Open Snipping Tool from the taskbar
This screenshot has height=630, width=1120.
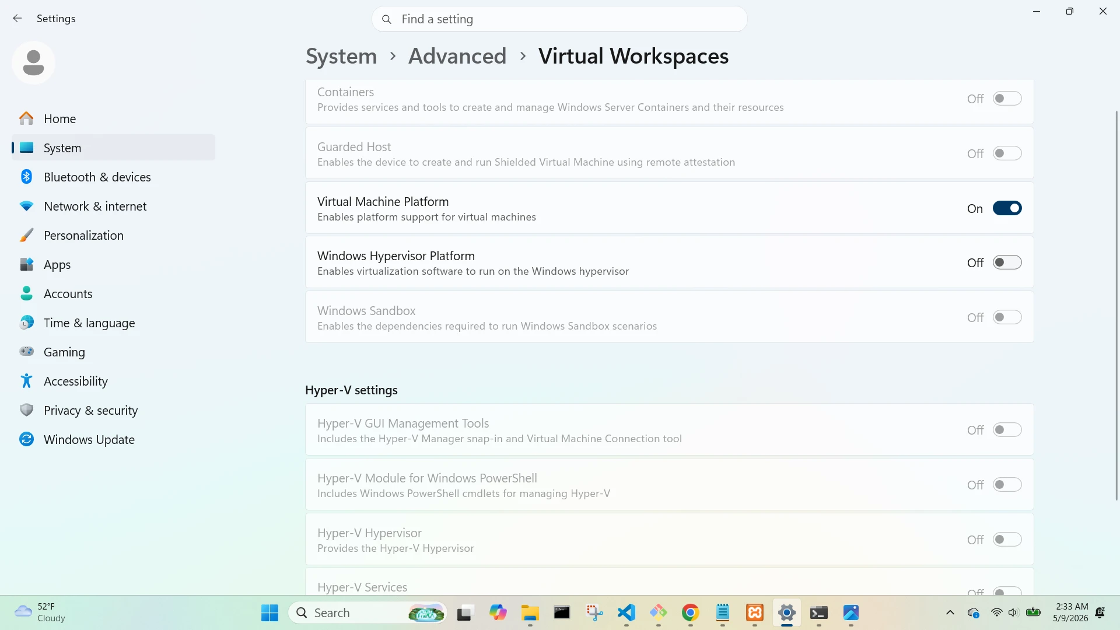(594, 612)
